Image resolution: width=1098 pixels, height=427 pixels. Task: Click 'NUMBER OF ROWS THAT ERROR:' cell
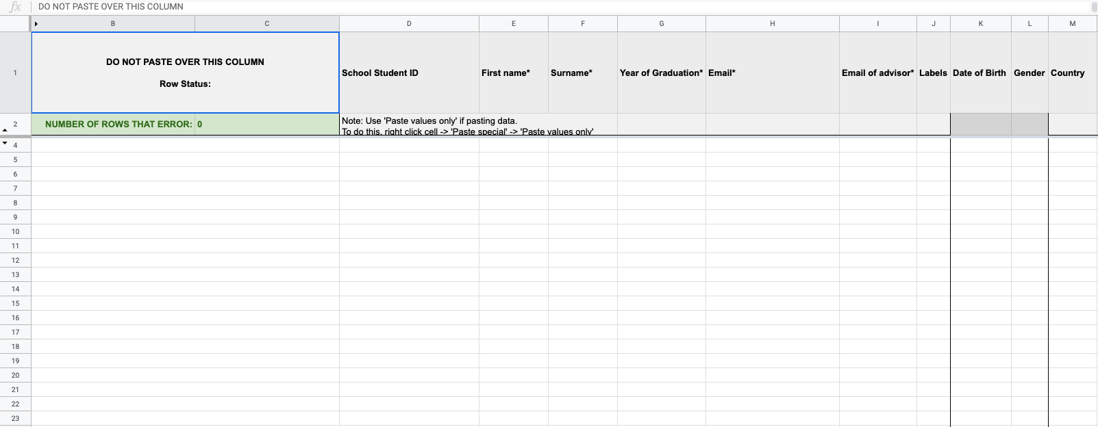pyautogui.click(x=113, y=125)
